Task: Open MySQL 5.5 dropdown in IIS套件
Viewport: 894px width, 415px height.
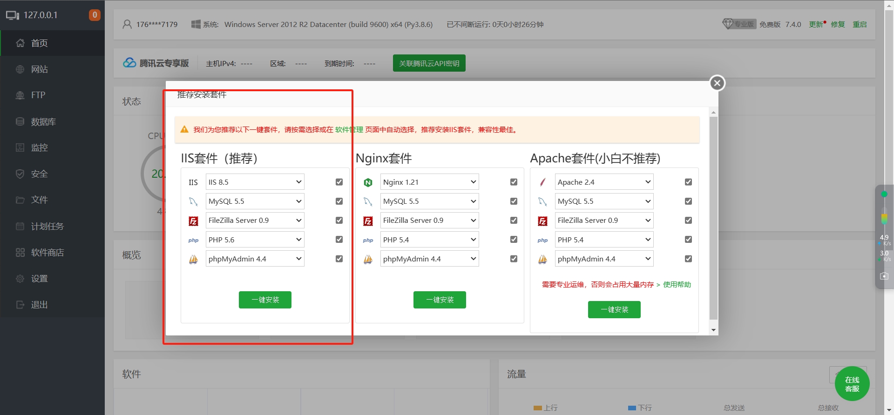Action: pos(255,201)
